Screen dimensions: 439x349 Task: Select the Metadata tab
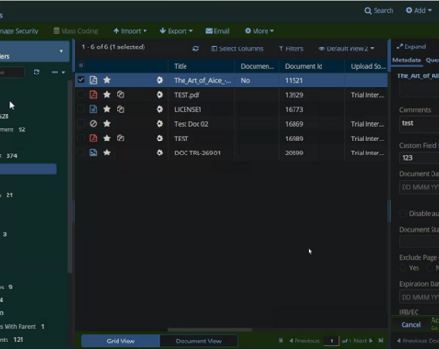click(406, 60)
